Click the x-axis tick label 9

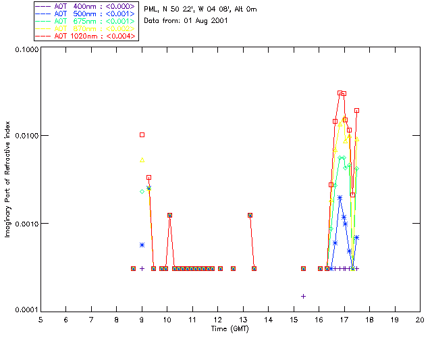point(142,320)
